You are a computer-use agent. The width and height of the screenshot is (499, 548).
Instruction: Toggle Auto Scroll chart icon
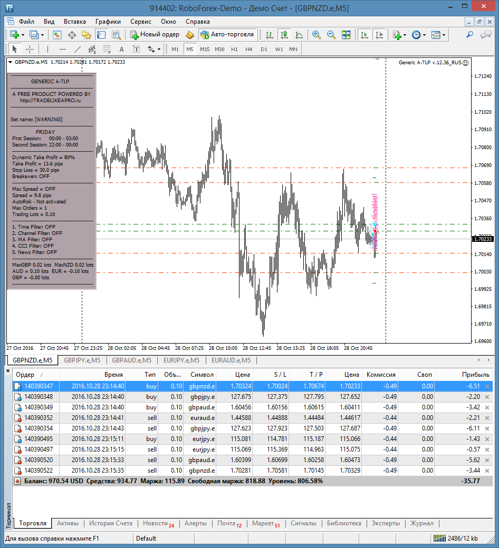tap(364, 35)
